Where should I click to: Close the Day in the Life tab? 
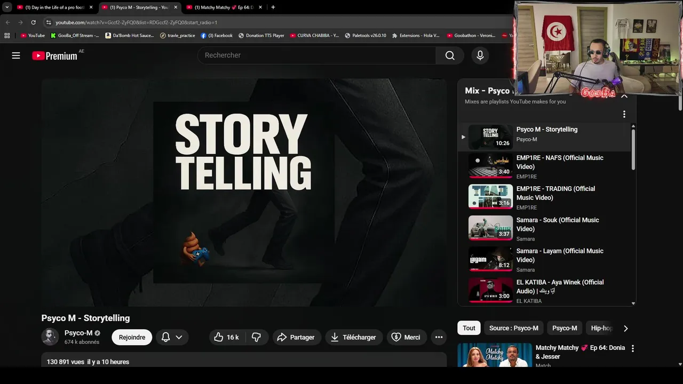pos(91,7)
